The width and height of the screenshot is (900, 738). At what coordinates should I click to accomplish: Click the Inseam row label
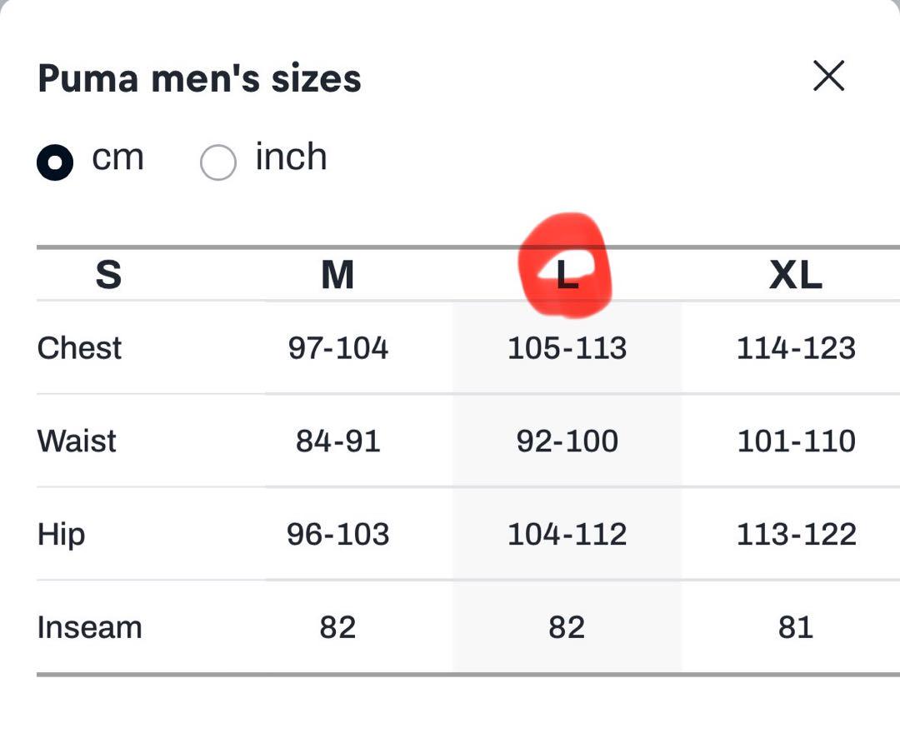point(89,627)
